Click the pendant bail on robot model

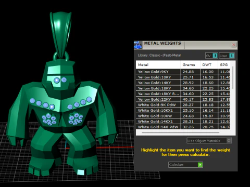(61, 35)
